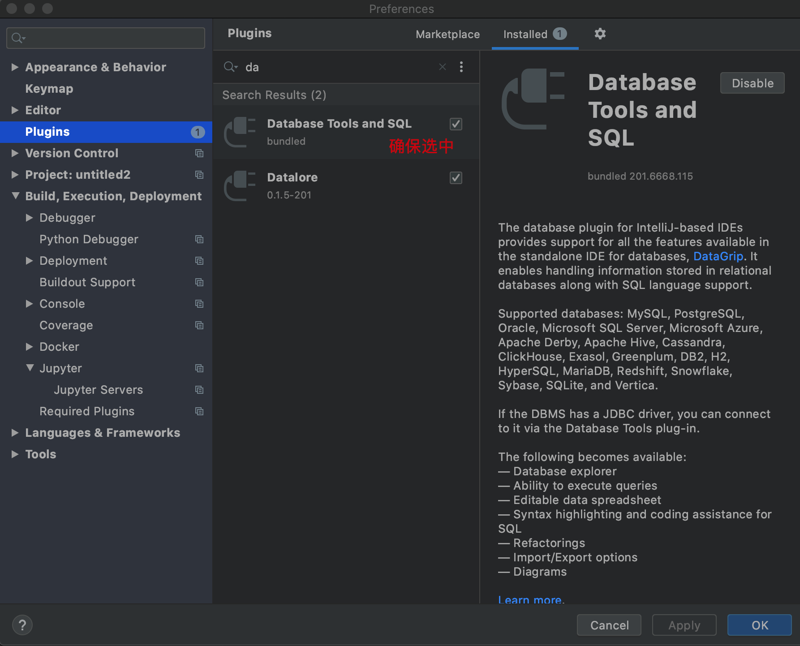
Task: Expand the Docker node
Action: (x=29, y=347)
